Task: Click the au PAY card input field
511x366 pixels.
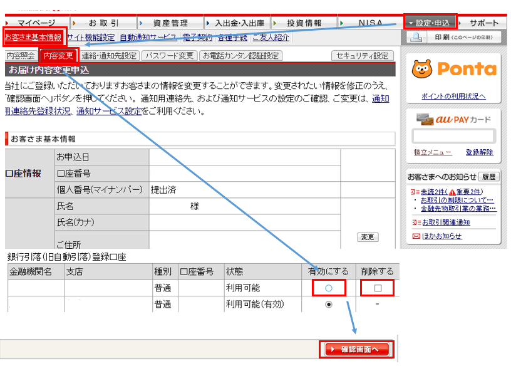Action: coord(453,136)
